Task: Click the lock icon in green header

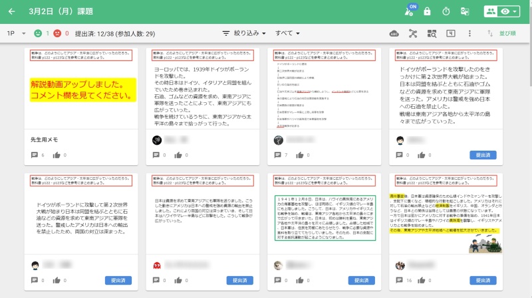Action: [x=427, y=12]
